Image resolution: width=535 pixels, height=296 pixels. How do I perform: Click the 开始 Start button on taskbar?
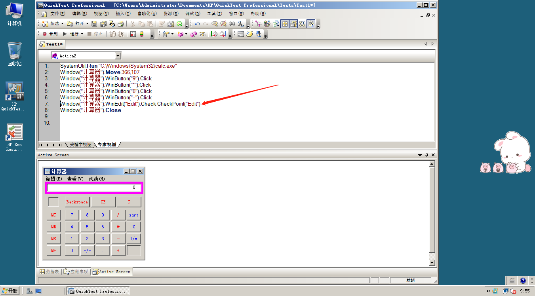tap(10, 291)
